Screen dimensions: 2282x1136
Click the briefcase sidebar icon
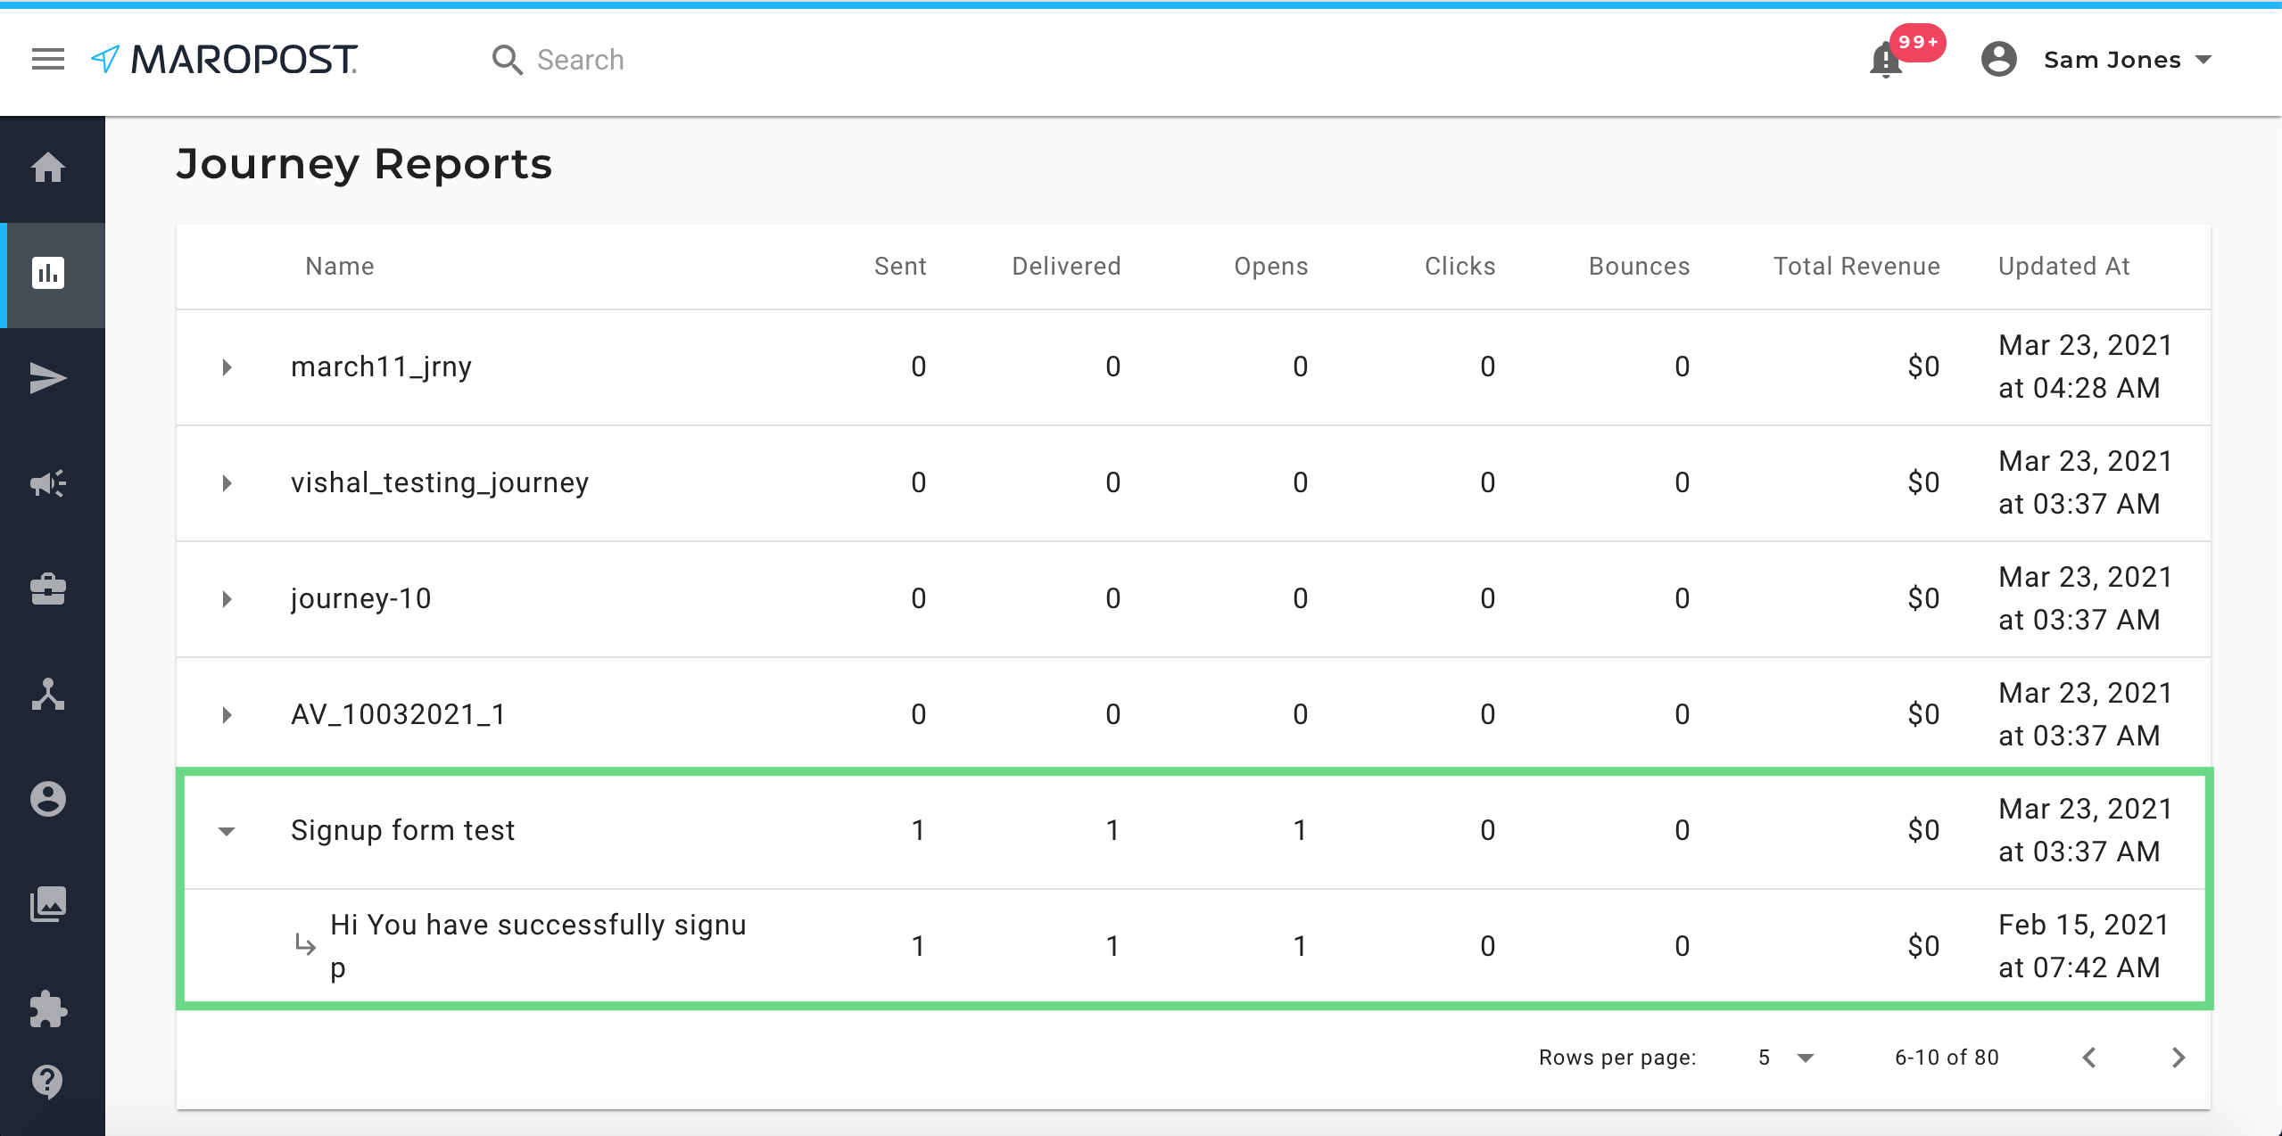point(48,589)
